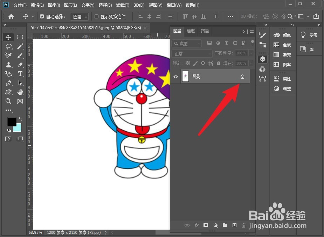Swap foreground and background colors
Screen dimensions: 324x237
point(20,119)
